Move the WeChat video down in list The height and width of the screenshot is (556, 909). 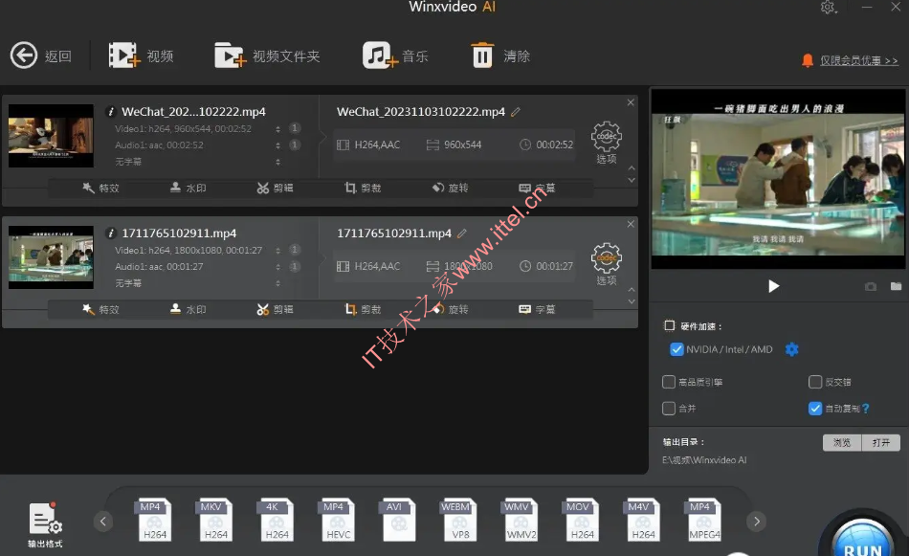point(632,180)
